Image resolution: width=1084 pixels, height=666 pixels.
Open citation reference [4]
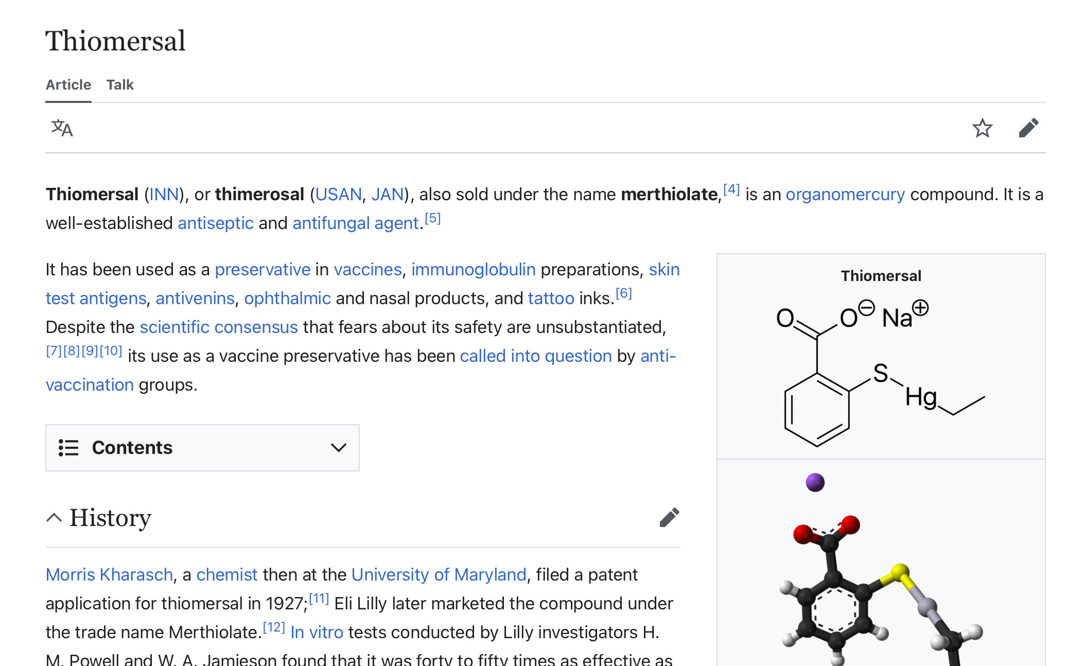click(731, 189)
